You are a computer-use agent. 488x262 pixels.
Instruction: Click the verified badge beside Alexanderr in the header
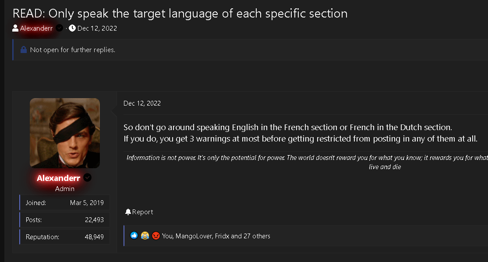click(59, 28)
